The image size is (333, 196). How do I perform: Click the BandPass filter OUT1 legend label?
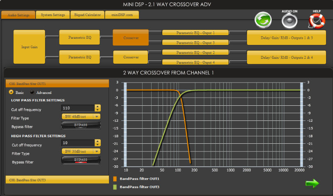click(139, 178)
